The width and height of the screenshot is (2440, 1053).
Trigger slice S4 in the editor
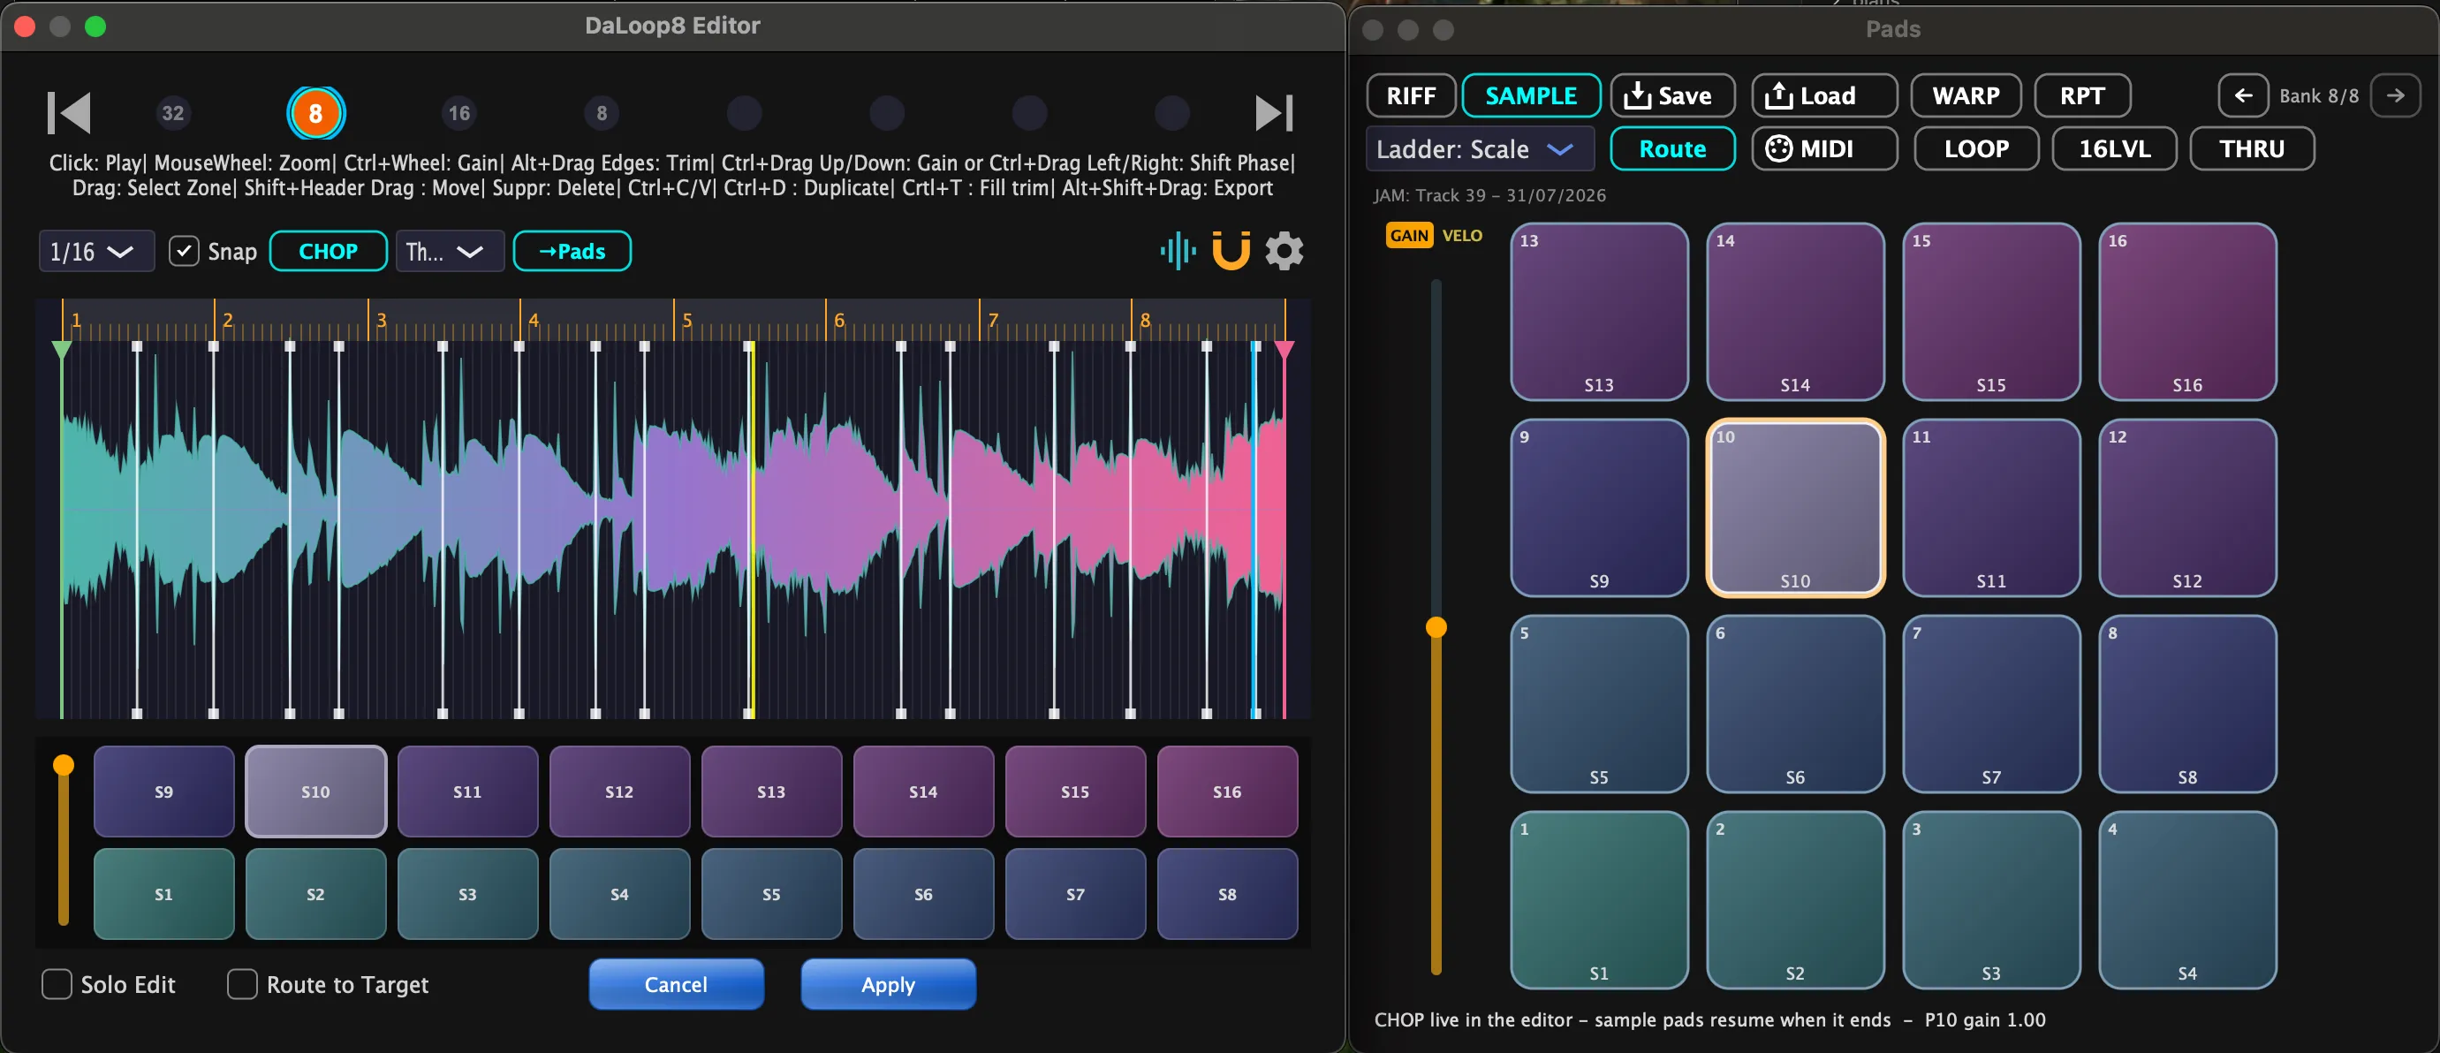[619, 894]
